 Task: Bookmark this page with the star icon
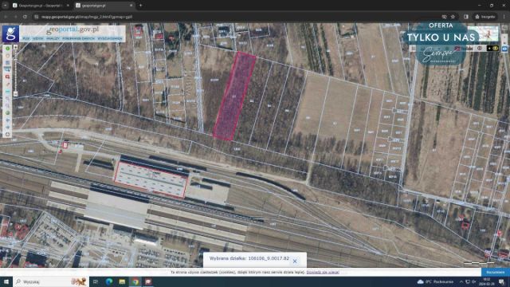453,17
